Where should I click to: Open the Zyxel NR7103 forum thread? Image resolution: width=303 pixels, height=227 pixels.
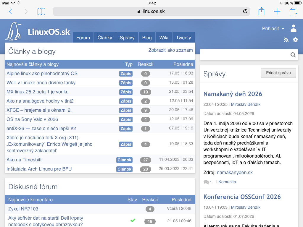coord(23,209)
